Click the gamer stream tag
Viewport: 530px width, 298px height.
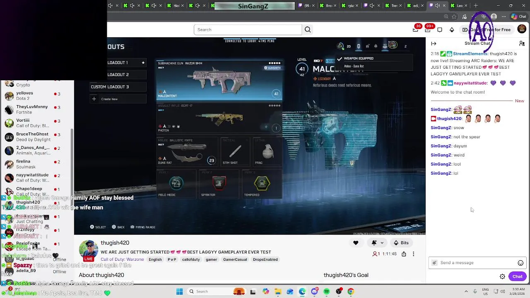coord(211,260)
